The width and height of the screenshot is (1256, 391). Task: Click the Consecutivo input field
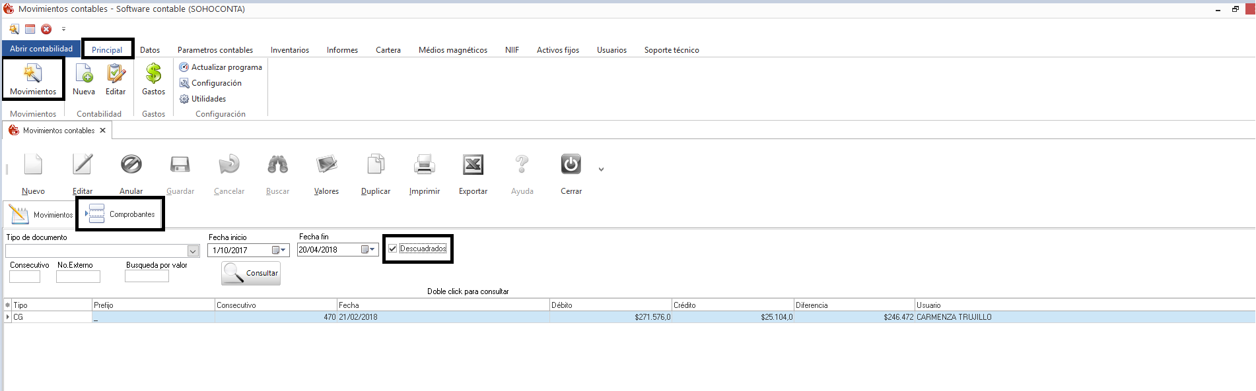point(24,277)
